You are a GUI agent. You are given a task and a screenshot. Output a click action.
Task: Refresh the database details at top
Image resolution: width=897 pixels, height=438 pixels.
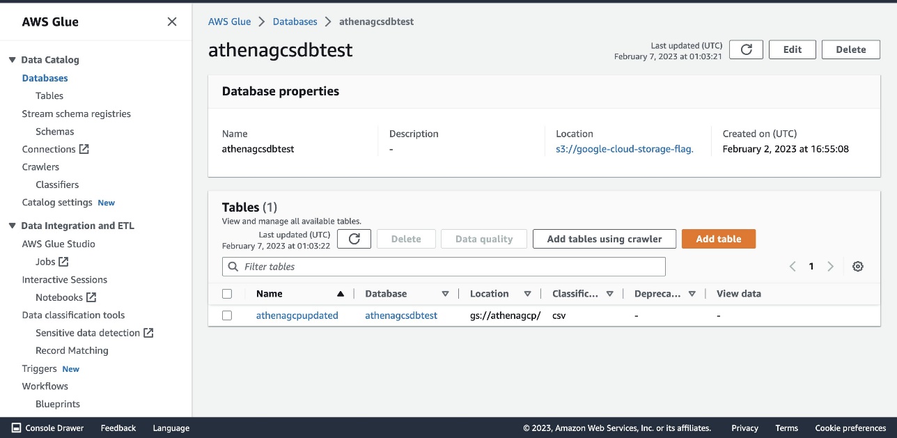click(746, 49)
